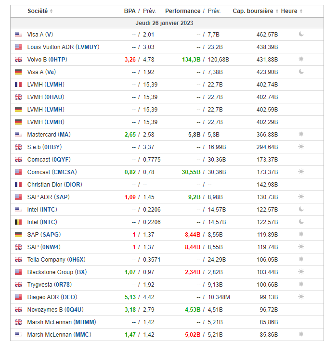The image size is (324, 341).
Task: Click the Belgian flag beside Intel
Action: (18, 222)
